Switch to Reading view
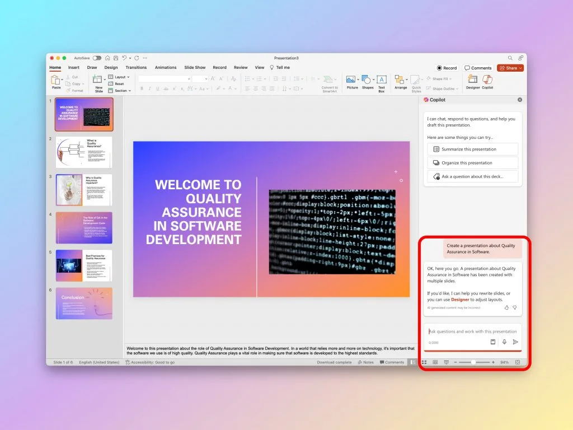The width and height of the screenshot is (573, 430). pos(435,362)
